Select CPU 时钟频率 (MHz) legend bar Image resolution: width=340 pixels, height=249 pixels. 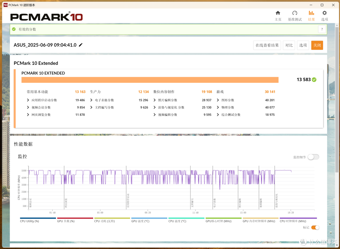pos(298,218)
